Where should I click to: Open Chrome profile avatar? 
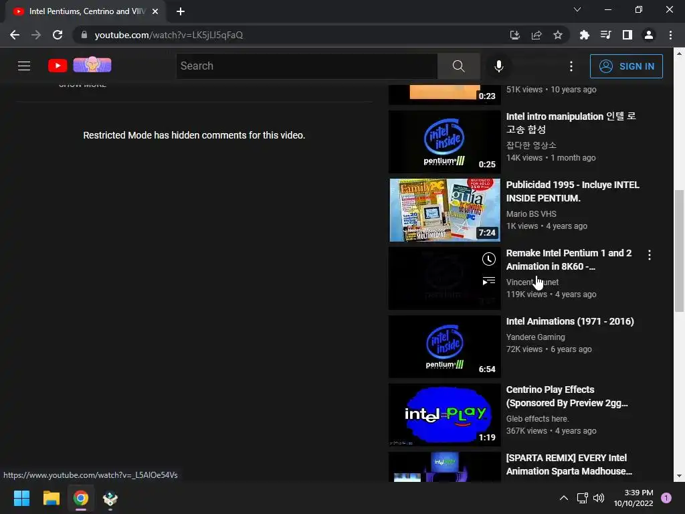(649, 35)
